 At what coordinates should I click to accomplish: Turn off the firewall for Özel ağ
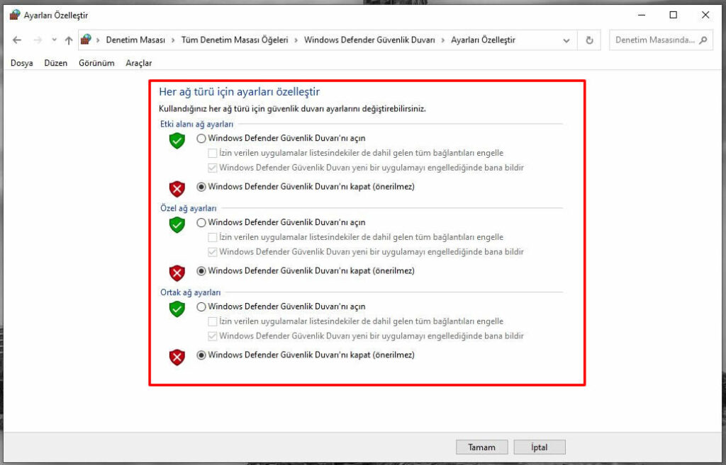tap(201, 271)
